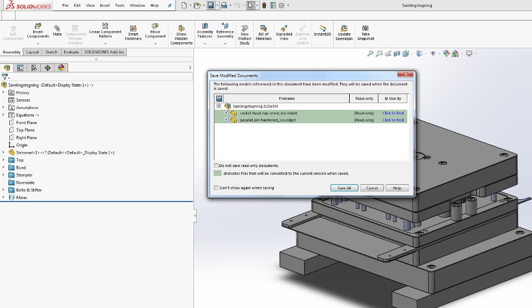Image resolution: width=532 pixels, height=308 pixels.
Task: Start a New Motion Study
Action: pyautogui.click(x=244, y=34)
